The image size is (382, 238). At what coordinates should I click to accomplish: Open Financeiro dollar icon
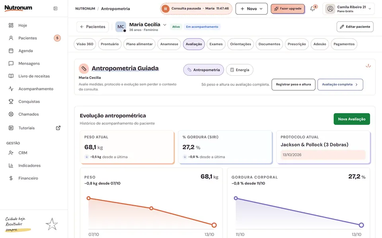pos(11,178)
